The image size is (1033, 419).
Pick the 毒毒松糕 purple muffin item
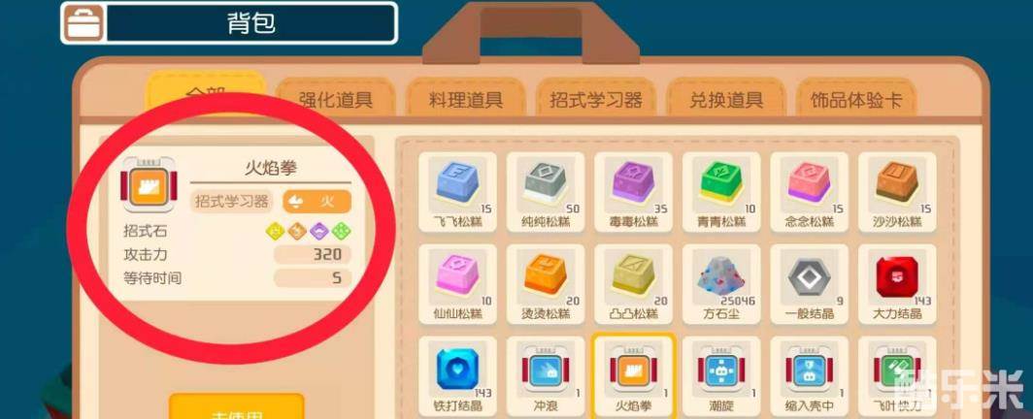click(633, 191)
